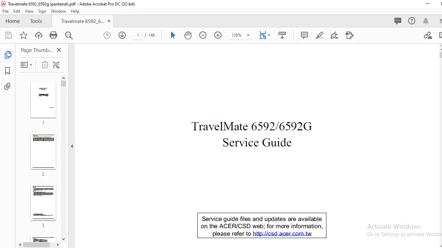Share a link to the file

pos(428,35)
